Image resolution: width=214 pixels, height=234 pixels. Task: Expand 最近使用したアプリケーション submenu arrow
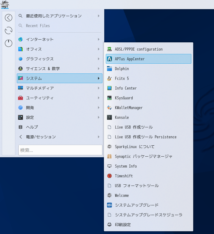click(98, 16)
